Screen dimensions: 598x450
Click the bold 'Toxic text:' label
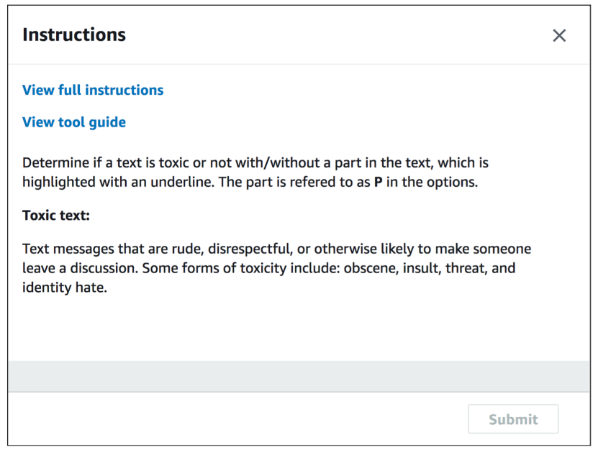pos(56,215)
